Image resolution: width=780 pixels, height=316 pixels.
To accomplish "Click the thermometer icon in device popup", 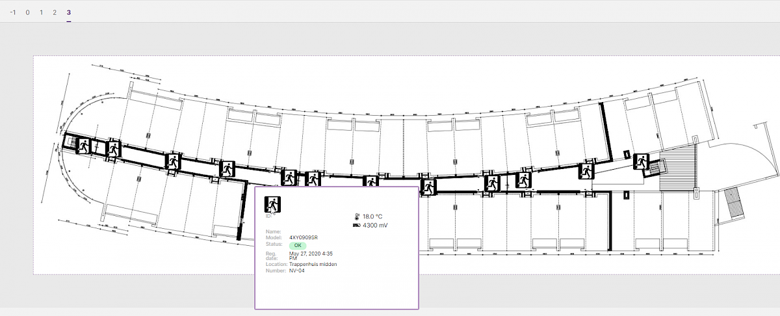I will (x=356, y=216).
